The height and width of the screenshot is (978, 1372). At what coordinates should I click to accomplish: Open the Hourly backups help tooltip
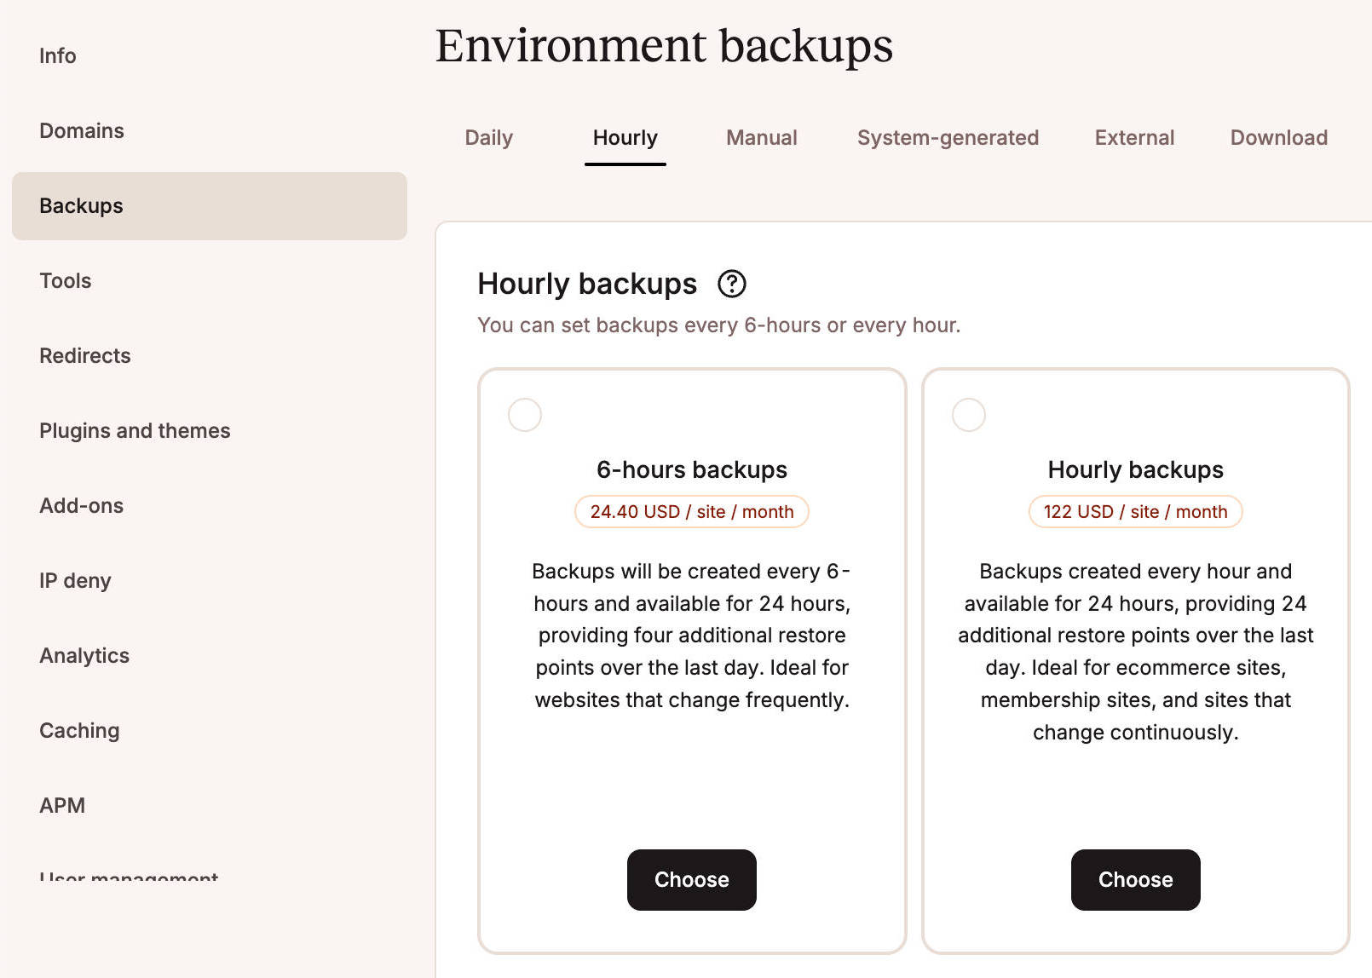pyautogui.click(x=731, y=284)
